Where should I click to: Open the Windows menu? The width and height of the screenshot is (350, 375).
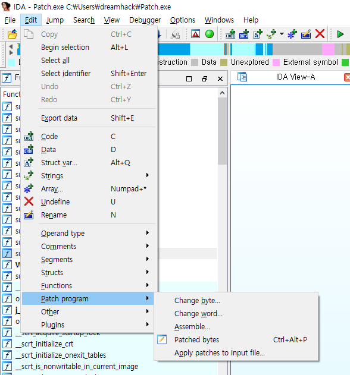[x=219, y=20]
